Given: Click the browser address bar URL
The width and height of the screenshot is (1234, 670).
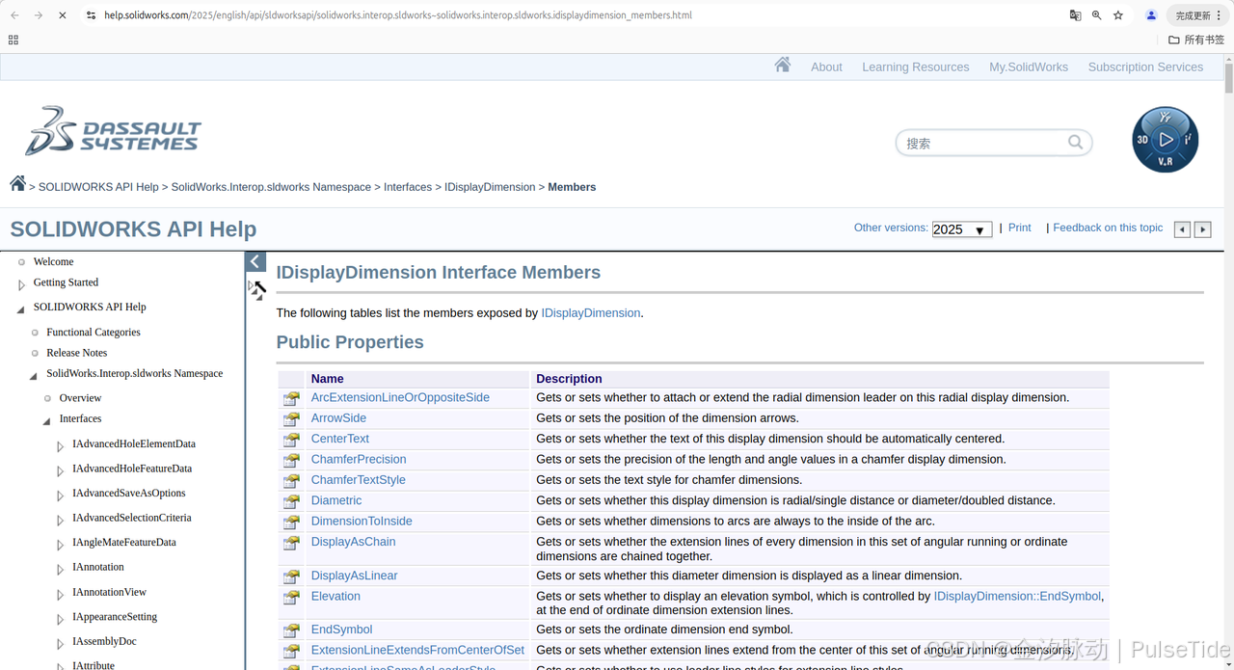Looking at the screenshot, I should [398, 15].
